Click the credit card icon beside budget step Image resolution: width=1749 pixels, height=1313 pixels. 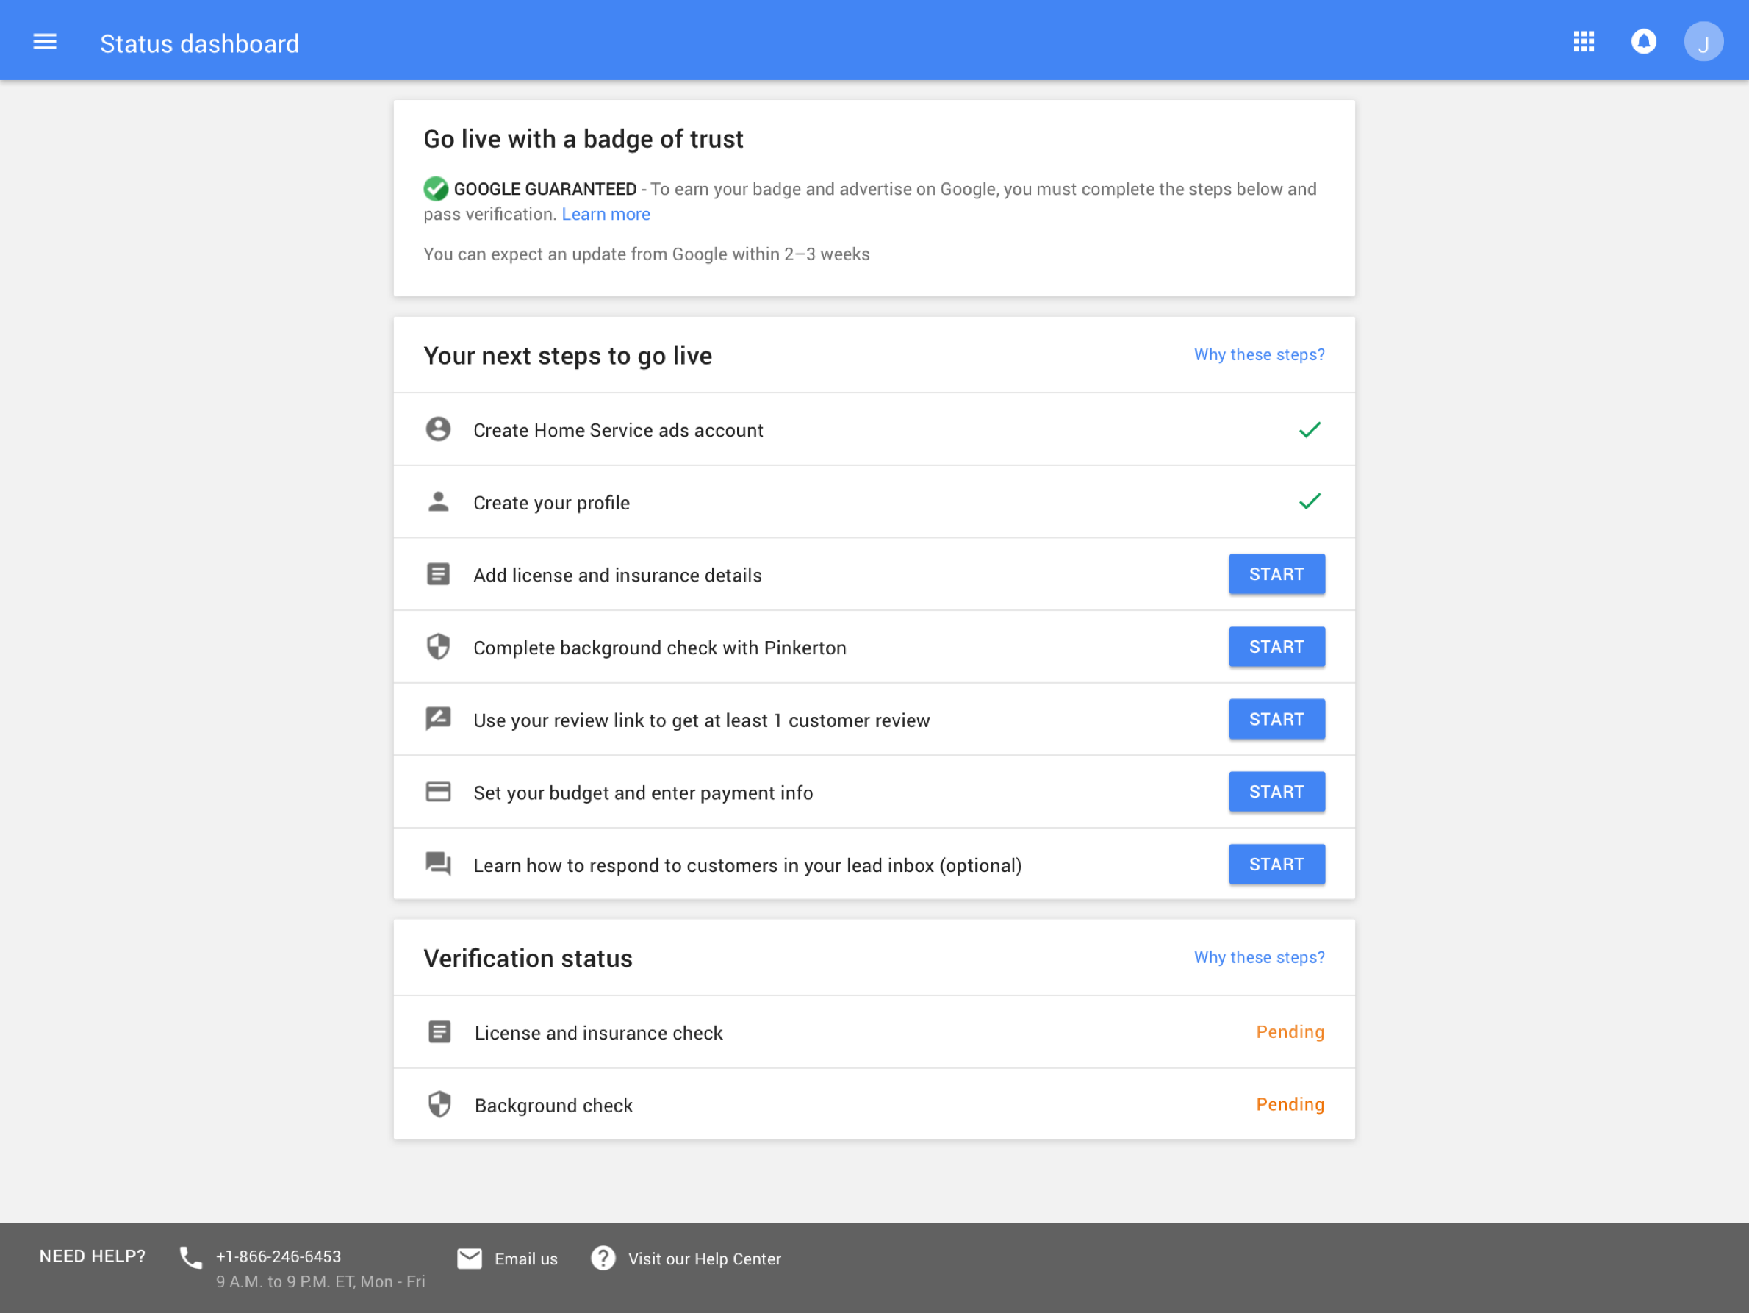point(438,792)
